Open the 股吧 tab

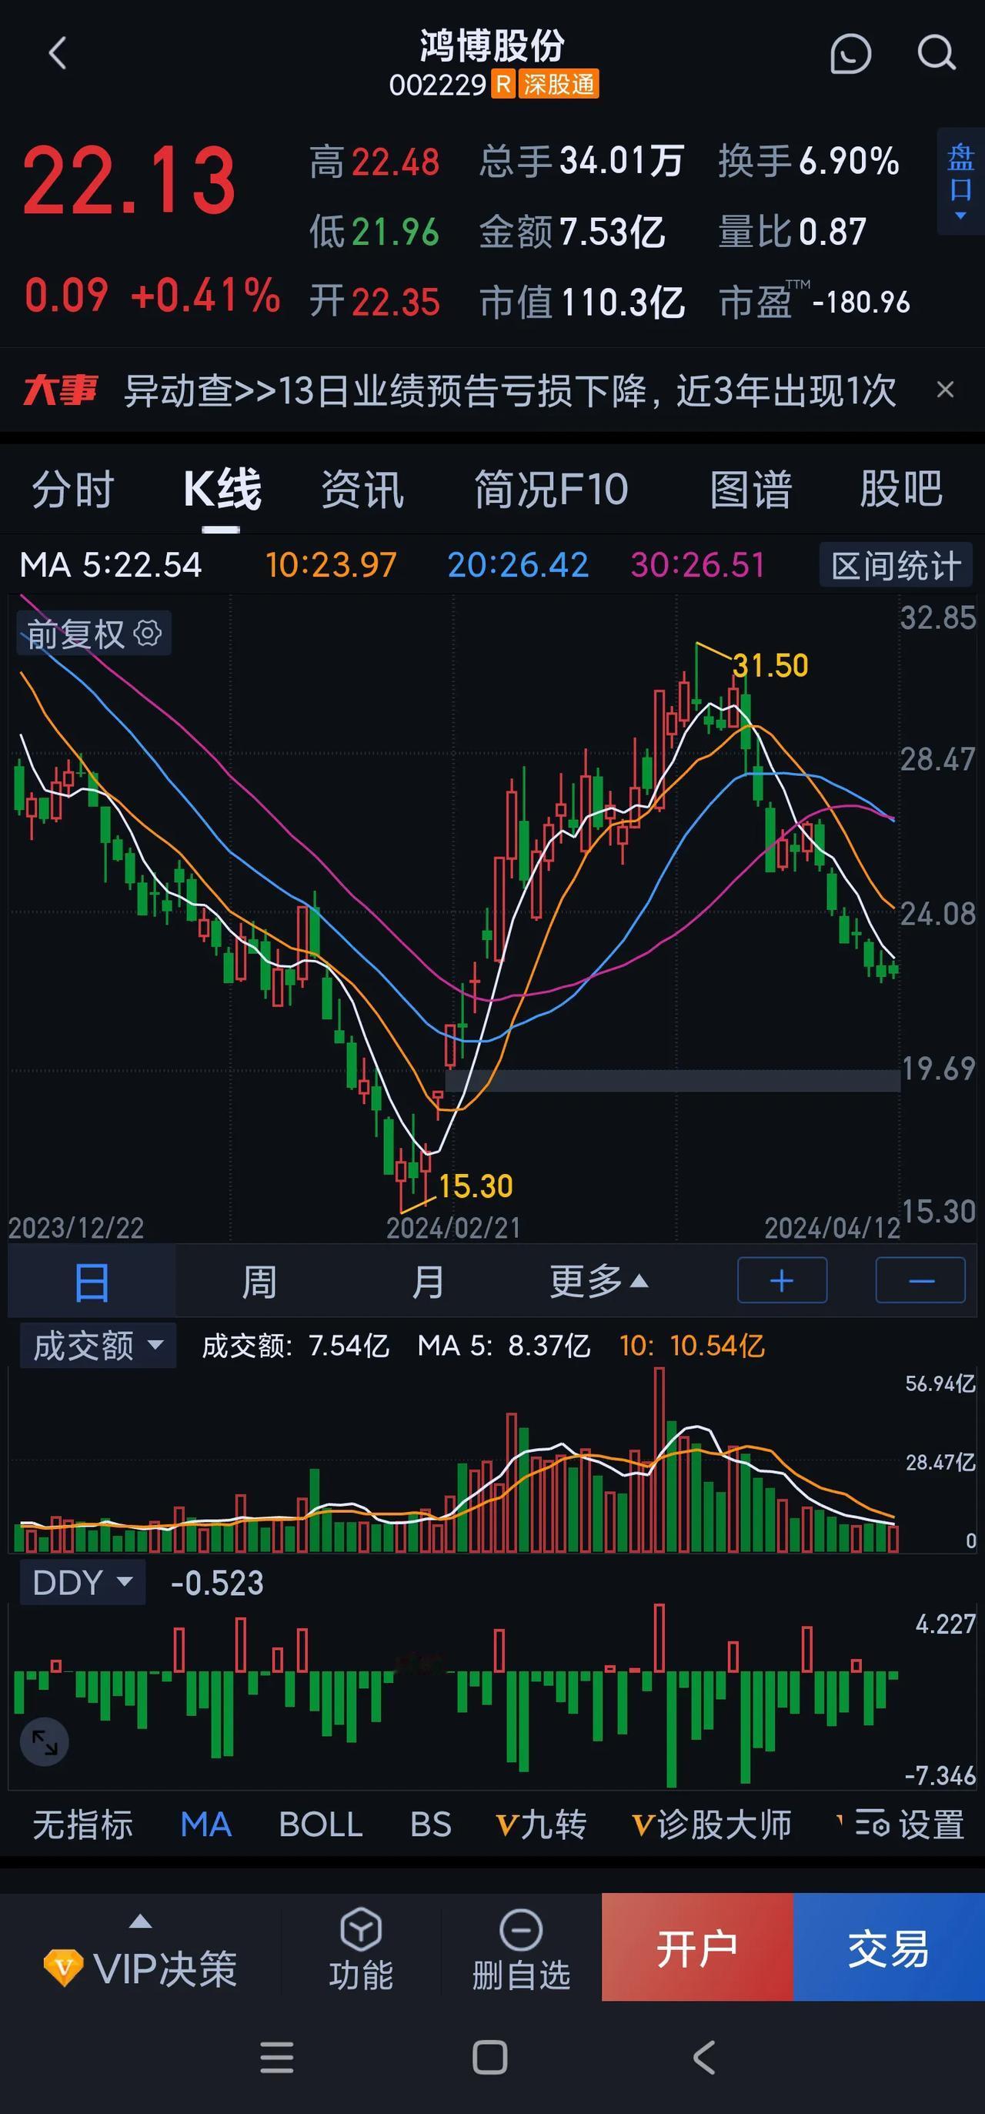click(900, 490)
